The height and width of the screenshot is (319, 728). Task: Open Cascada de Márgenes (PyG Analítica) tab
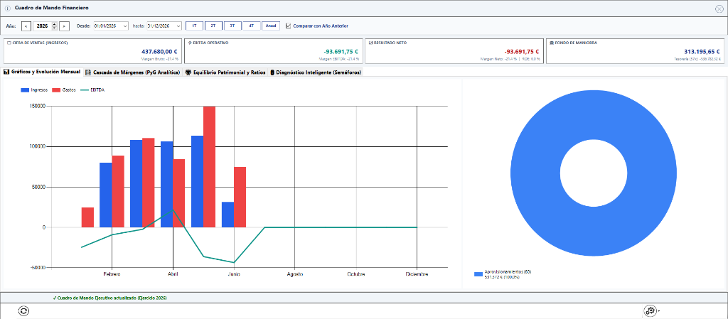(133, 72)
